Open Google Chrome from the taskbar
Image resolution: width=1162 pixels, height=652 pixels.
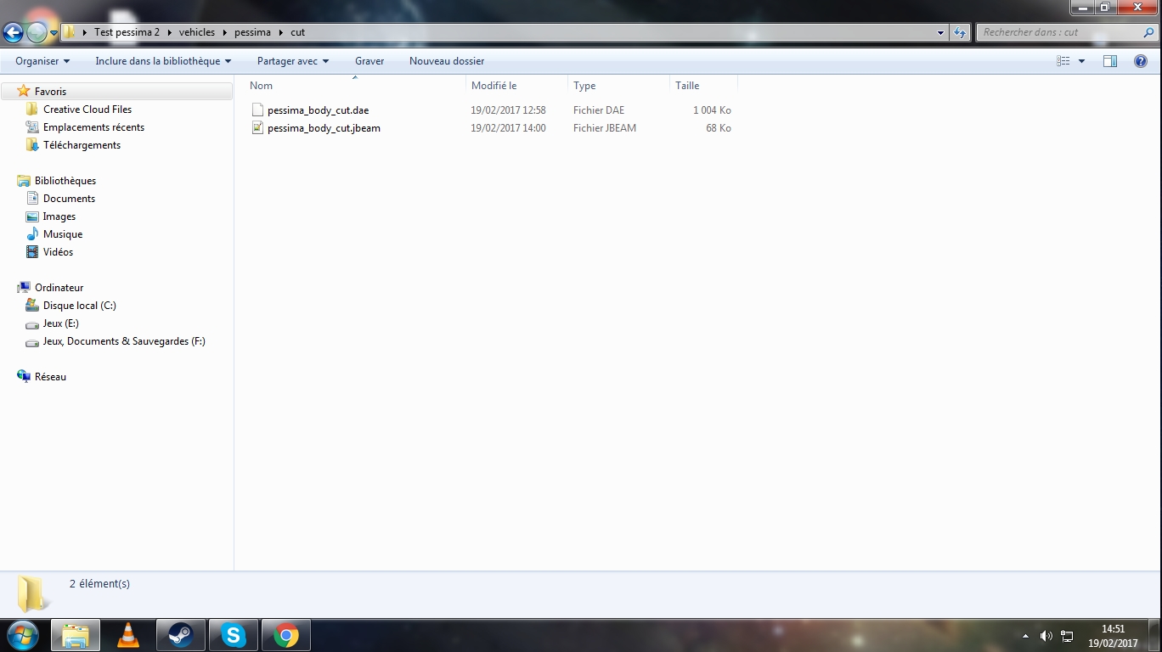point(286,635)
